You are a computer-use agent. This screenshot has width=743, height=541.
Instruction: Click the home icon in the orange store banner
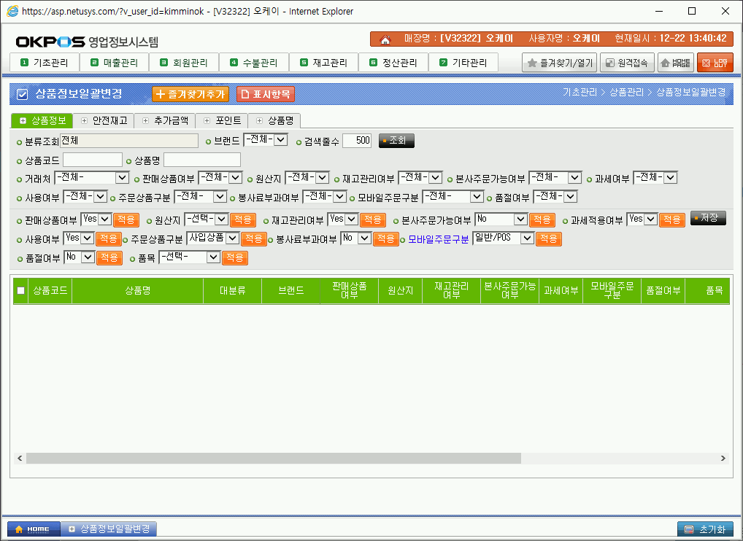[x=385, y=39]
